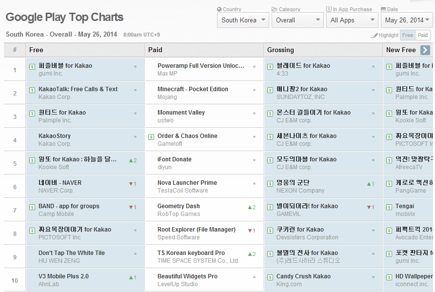
Task: Click the Free column header
Action: tap(37, 50)
